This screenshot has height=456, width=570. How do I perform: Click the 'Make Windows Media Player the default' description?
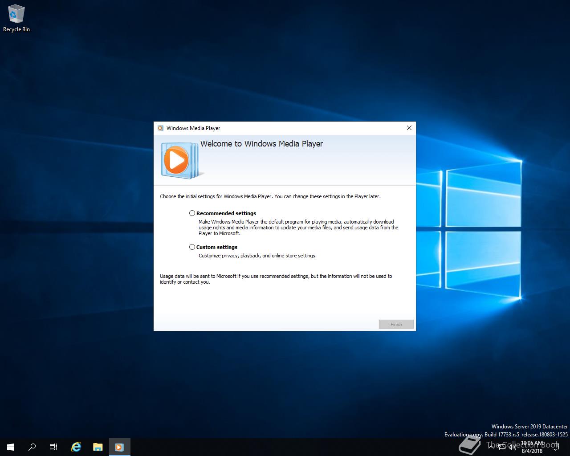(298, 228)
